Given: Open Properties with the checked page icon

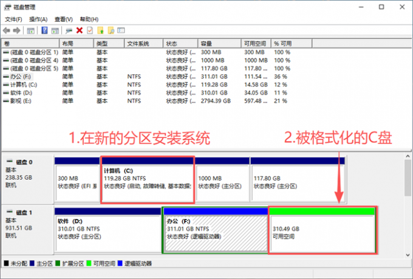Looking at the screenshot, I should [90, 30].
